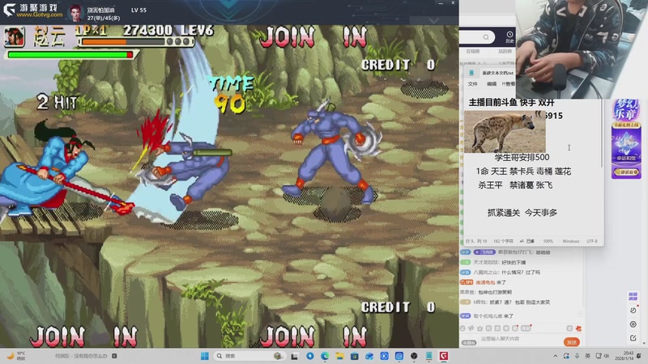Image resolution: width=648 pixels, height=364 pixels.
Task: Click the chat message '好快的下播'
Action: point(514,262)
